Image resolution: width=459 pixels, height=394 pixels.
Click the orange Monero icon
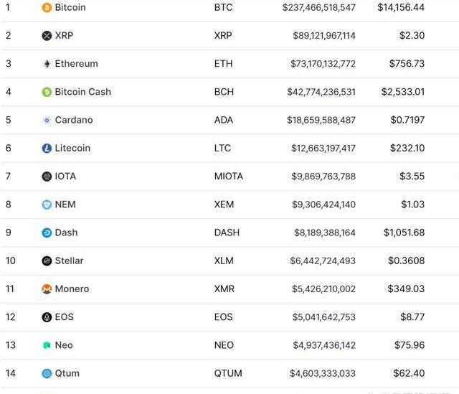click(47, 289)
